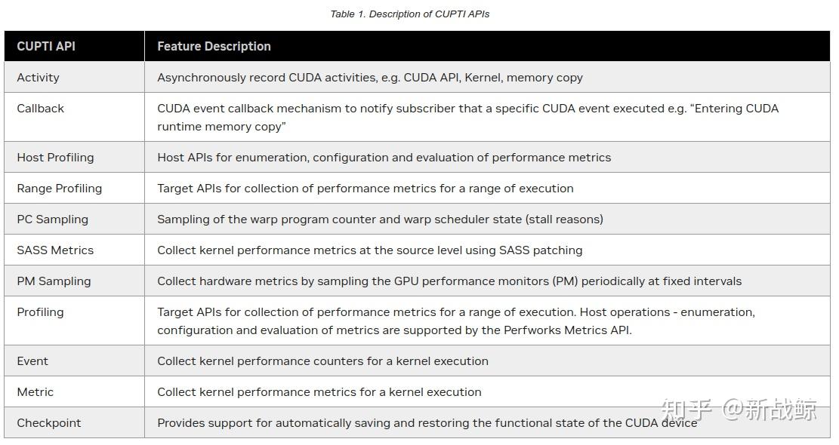839x445 pixels.
Task: Click the 'SASS patching' description text
Action: [369, 250]
